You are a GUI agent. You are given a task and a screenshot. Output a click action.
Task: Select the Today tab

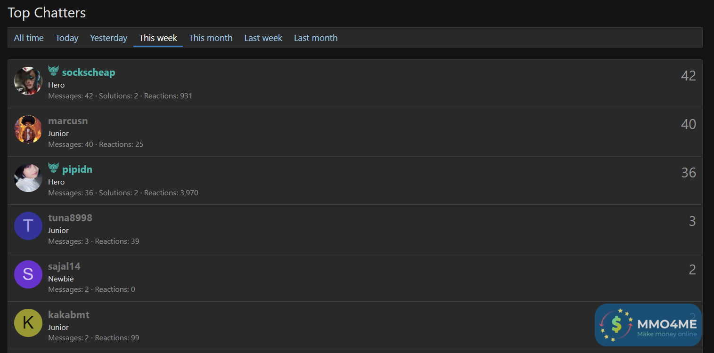click(67, 38)
